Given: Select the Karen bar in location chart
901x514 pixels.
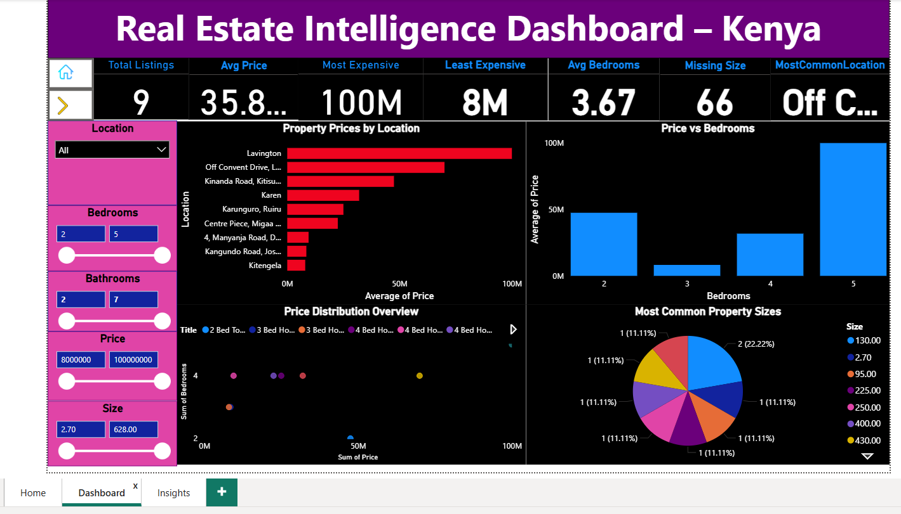Looking at the screenshot, I should (323, 195).
